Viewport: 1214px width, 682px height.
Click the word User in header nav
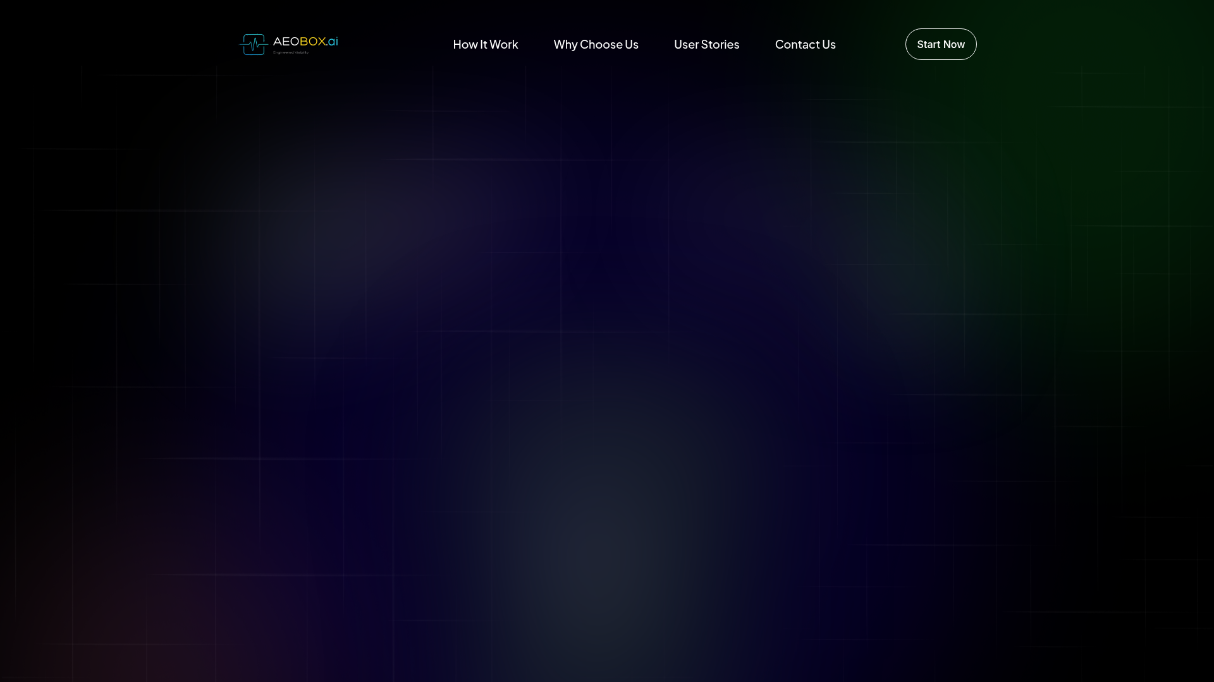tap(686, 44)
